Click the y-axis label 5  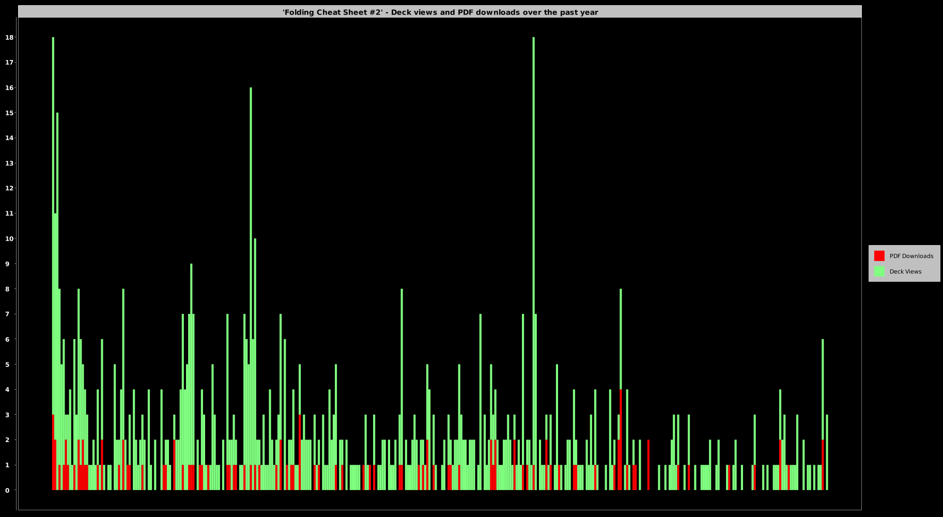click(x=7, y=364)
